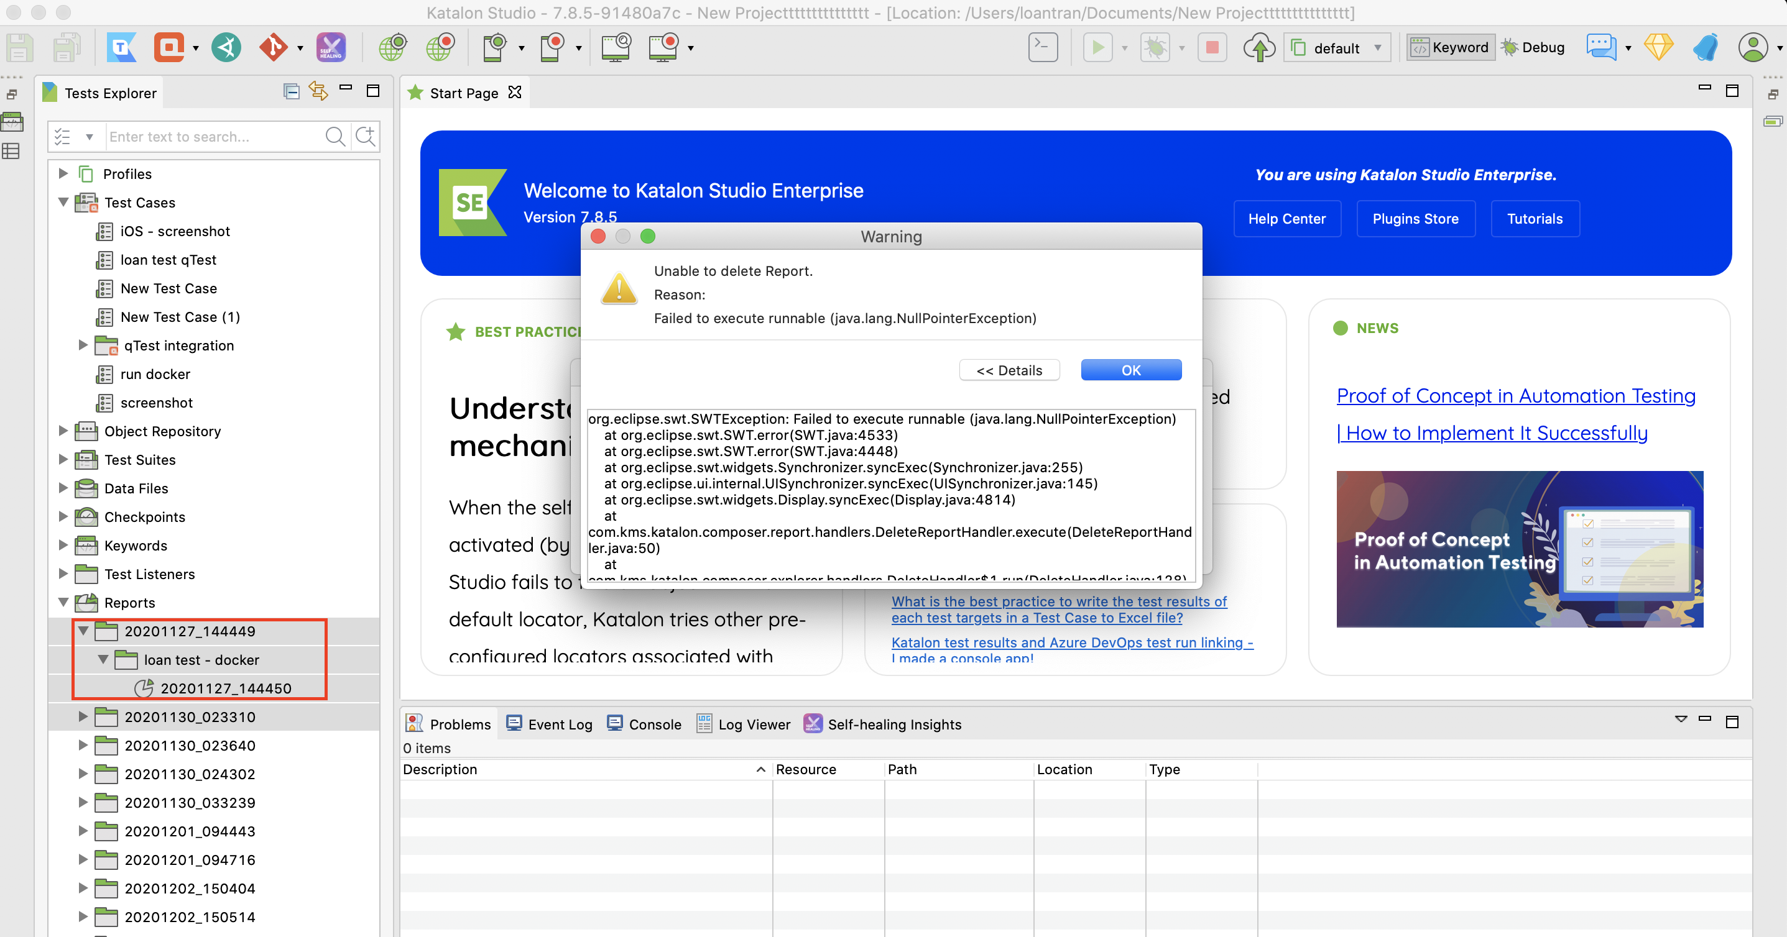Click the user account profile icon
Screen dimensions: 1787x937
[x=1752, y=48]
